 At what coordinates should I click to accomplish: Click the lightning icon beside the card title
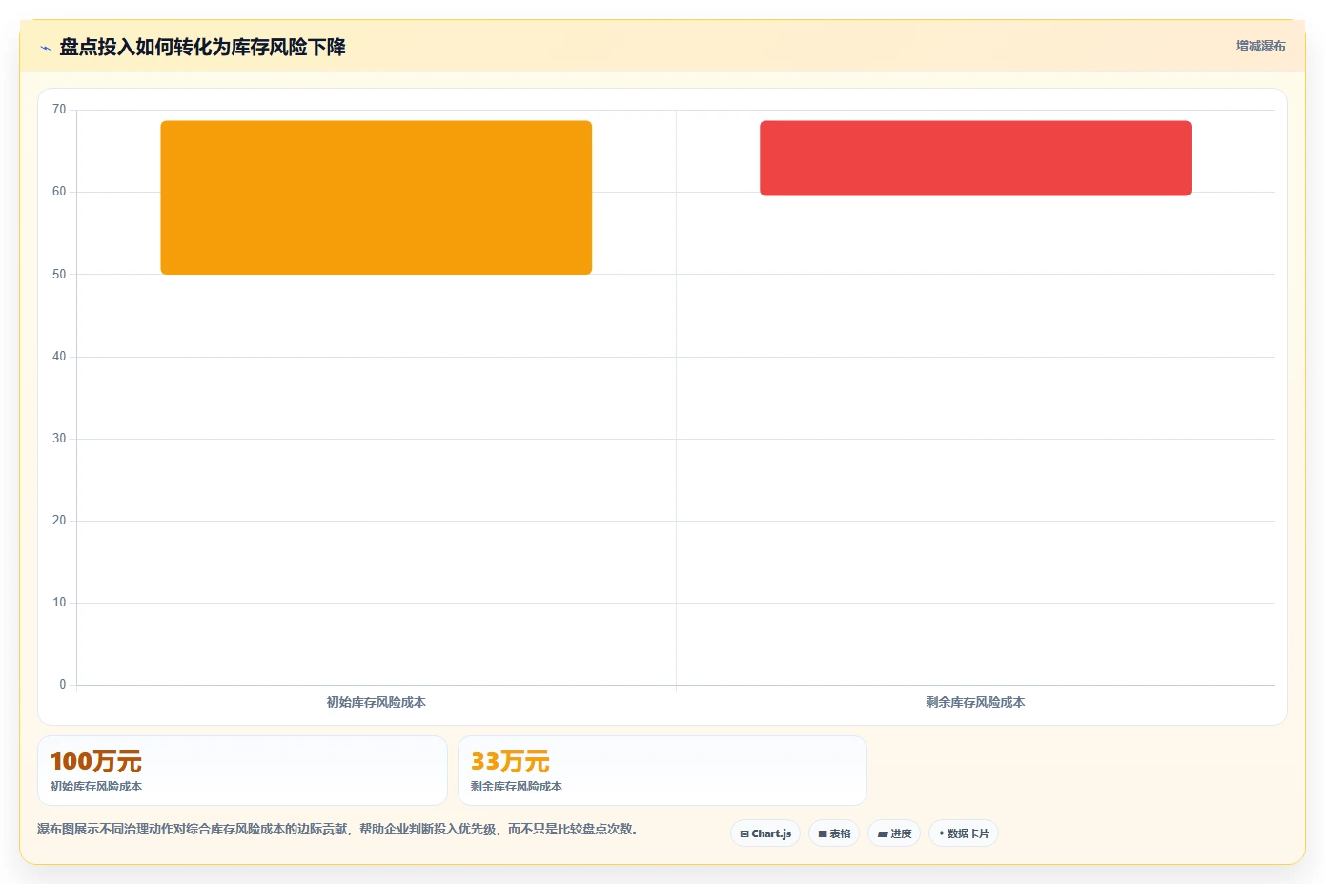45,48
